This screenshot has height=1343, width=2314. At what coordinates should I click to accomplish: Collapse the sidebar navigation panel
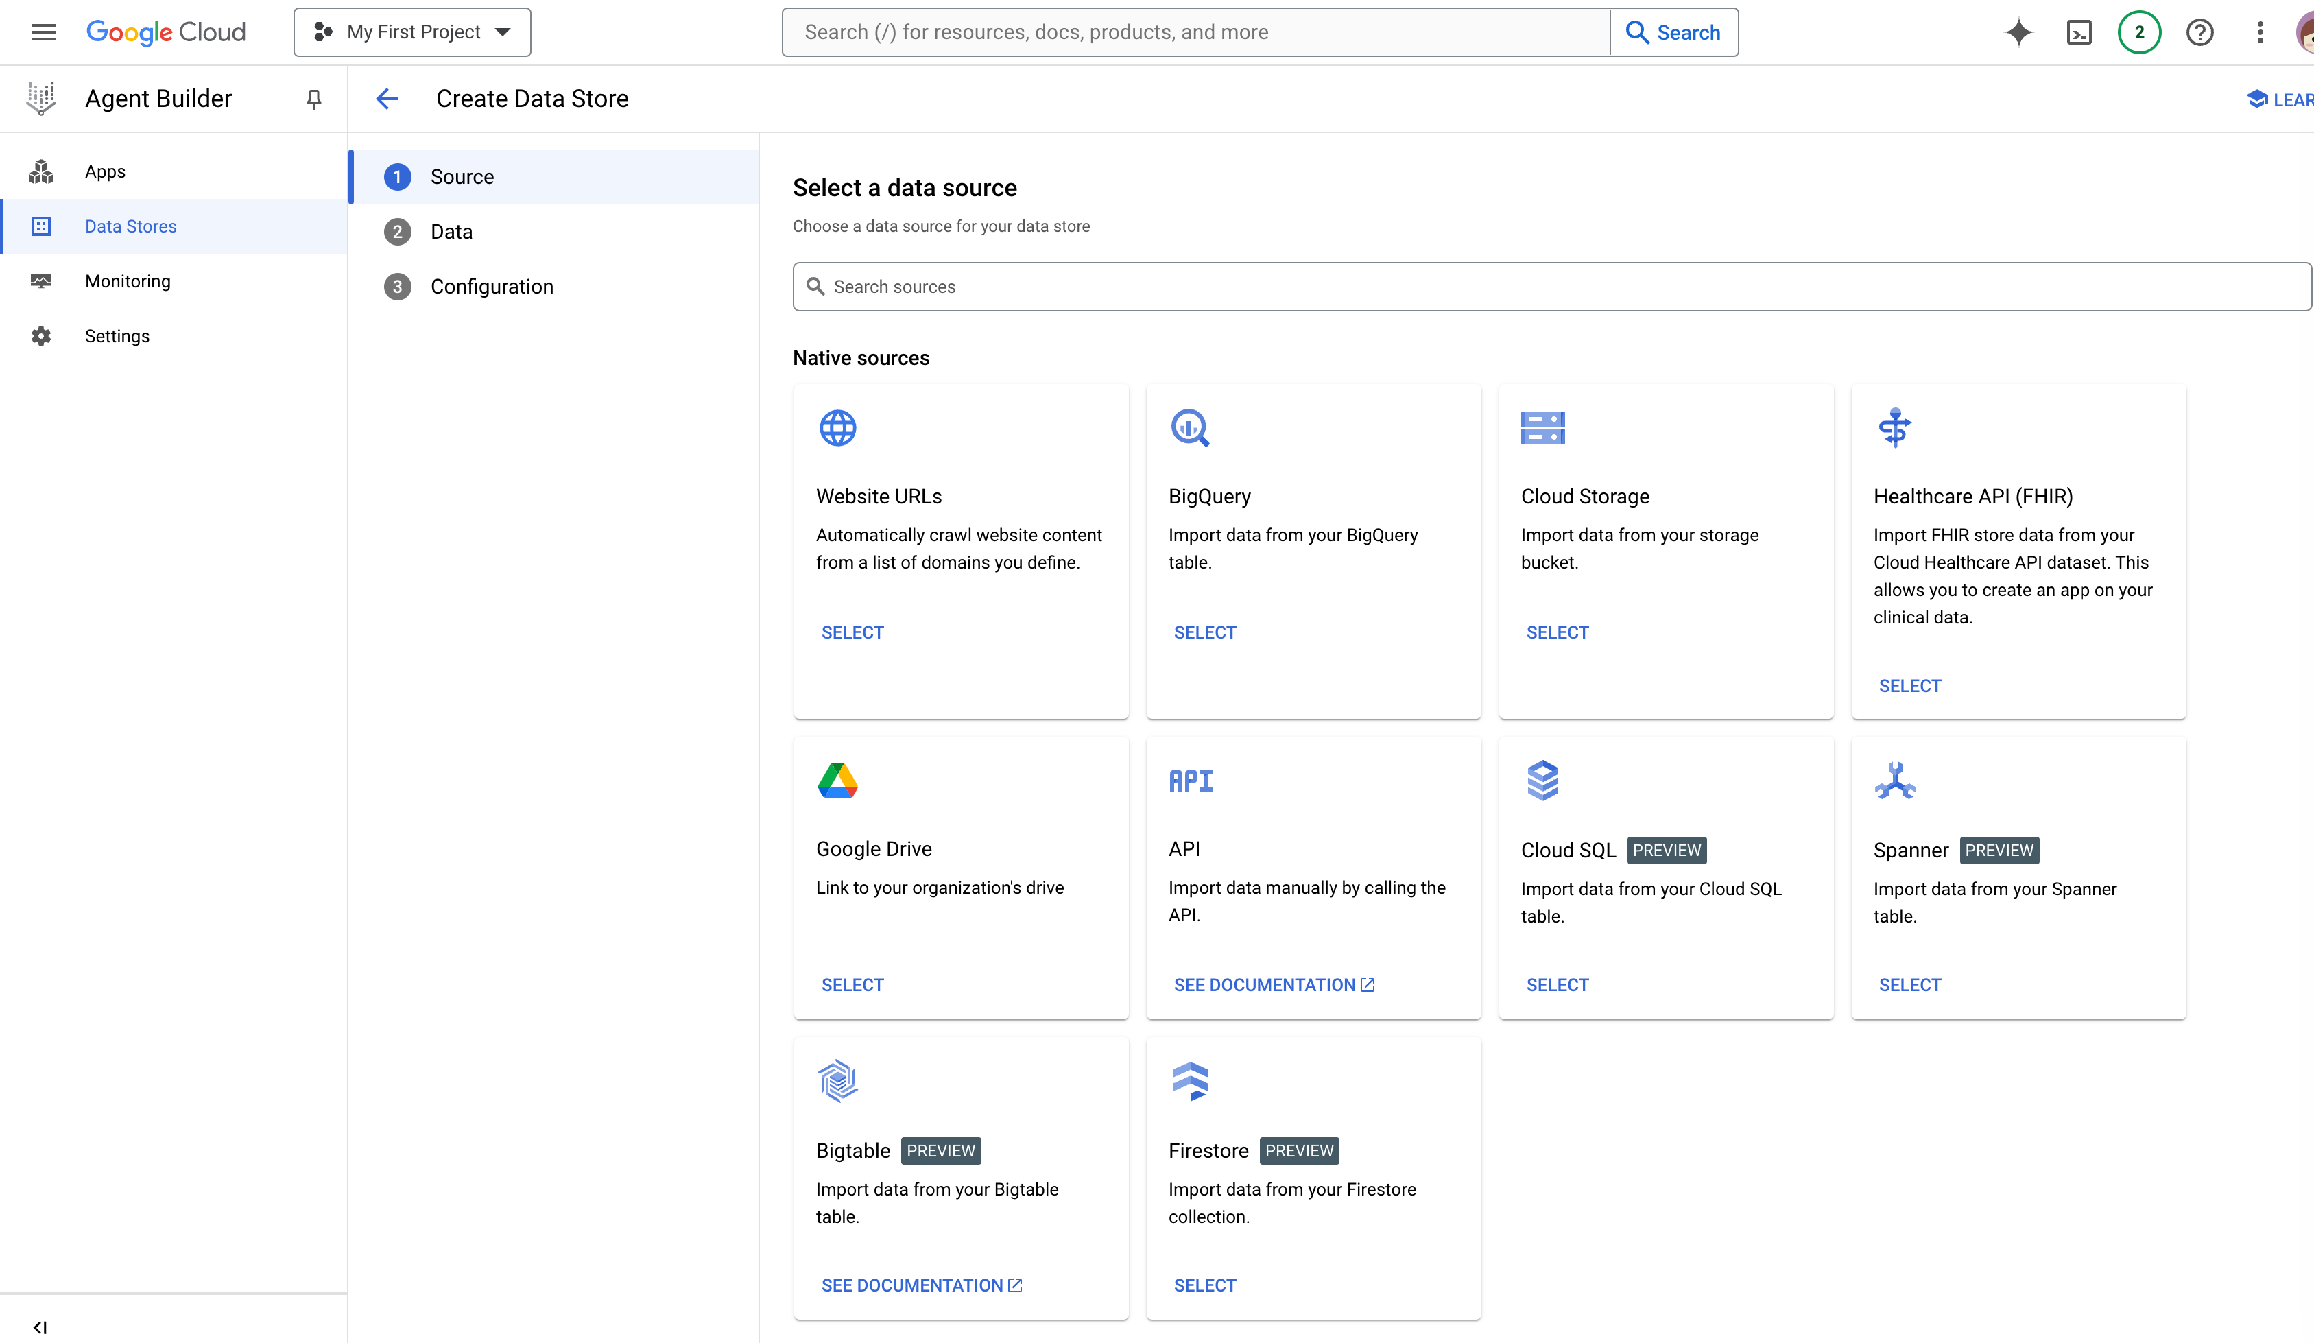pyautogui.click(x=40, y=1327)
